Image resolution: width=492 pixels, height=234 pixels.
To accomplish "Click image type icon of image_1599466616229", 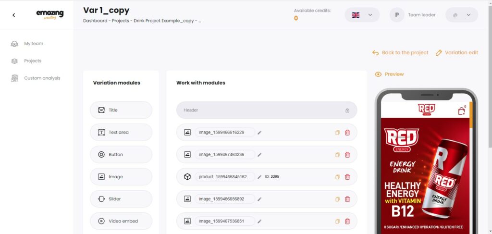I will coord(187,132).
